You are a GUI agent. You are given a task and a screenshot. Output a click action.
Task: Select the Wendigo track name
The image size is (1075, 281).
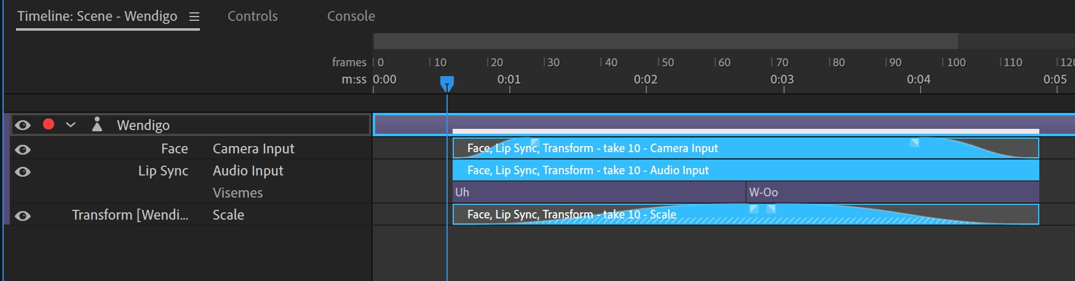(143, 125)
